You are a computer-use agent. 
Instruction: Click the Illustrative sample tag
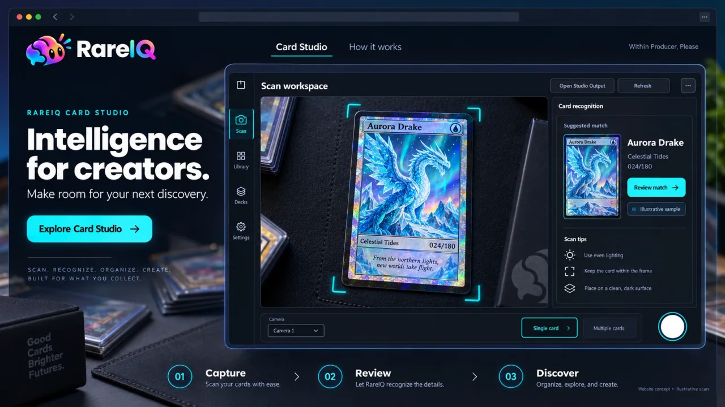[x=656, y=209]
